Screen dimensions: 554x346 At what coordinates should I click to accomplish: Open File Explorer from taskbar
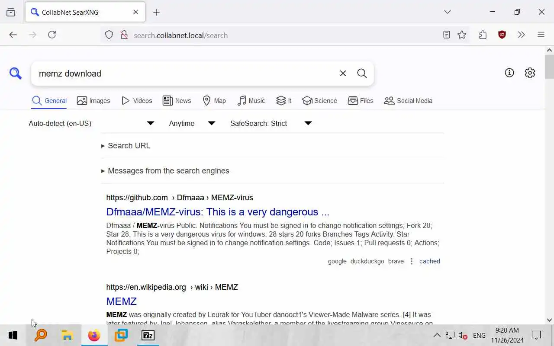68,335
